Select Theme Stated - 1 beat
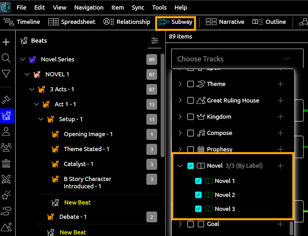Screen dimensions: 308x236 click(87, 149)
